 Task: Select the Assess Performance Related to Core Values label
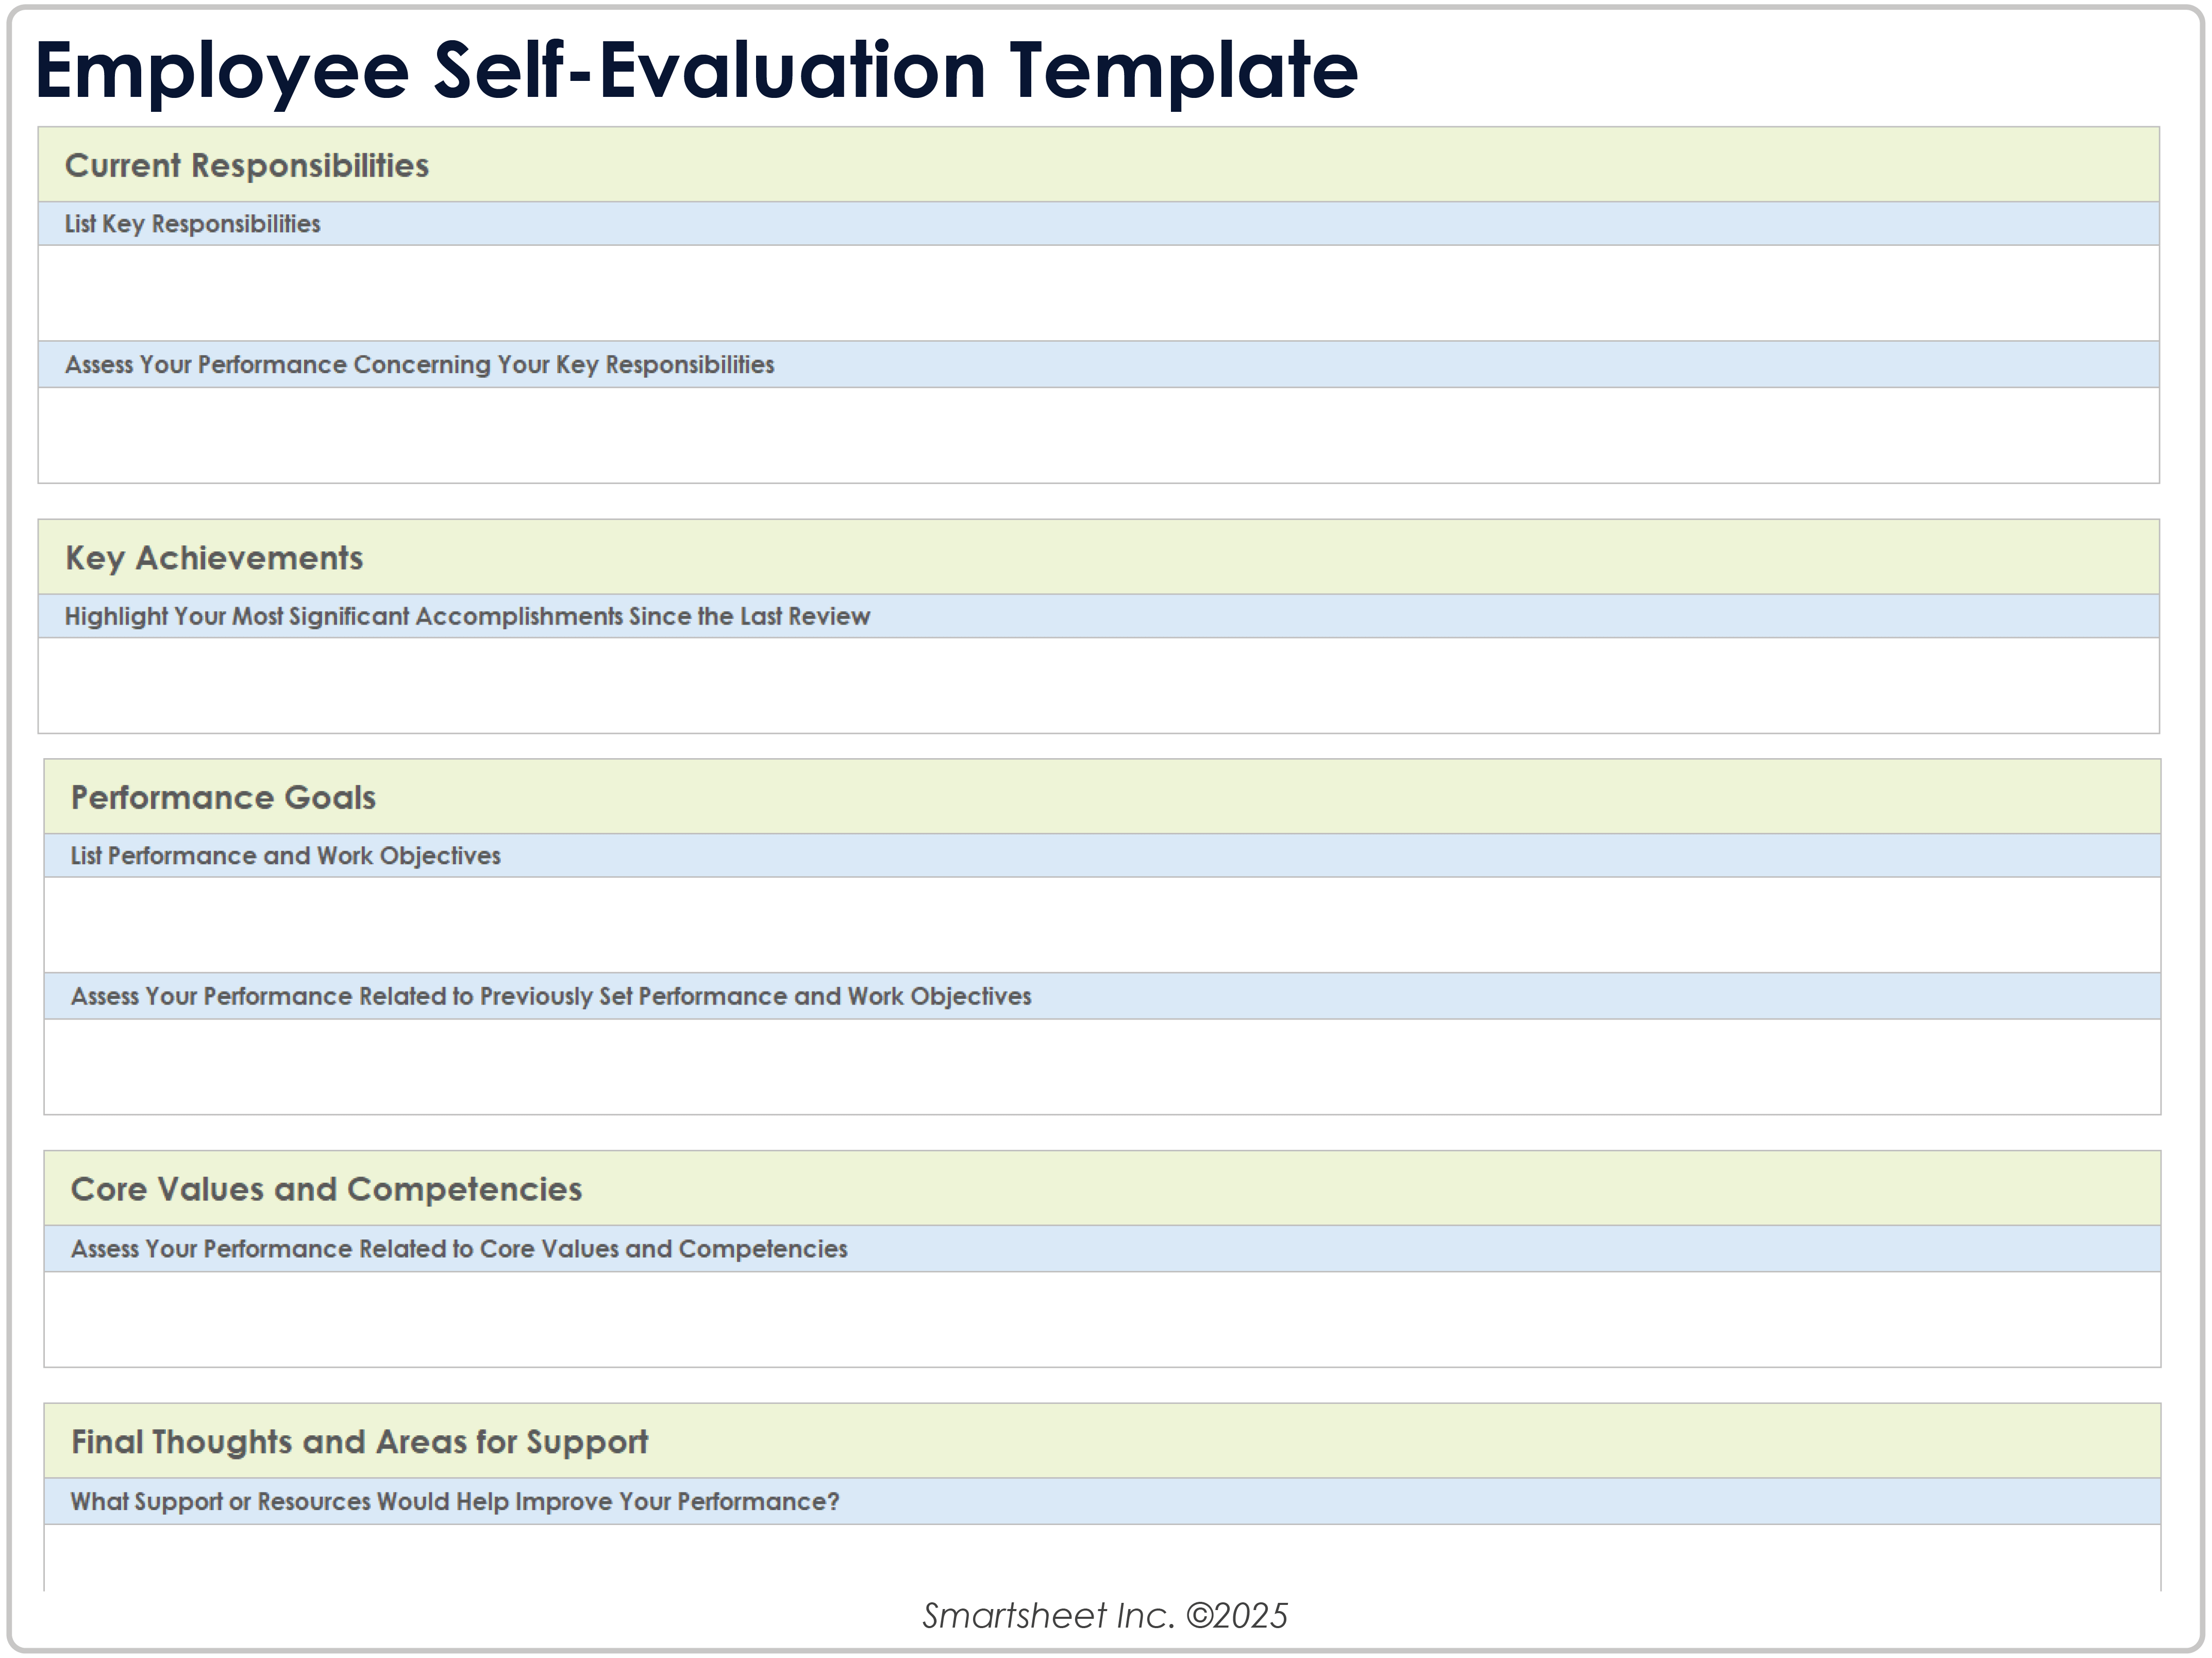(x=458, y=1249)
